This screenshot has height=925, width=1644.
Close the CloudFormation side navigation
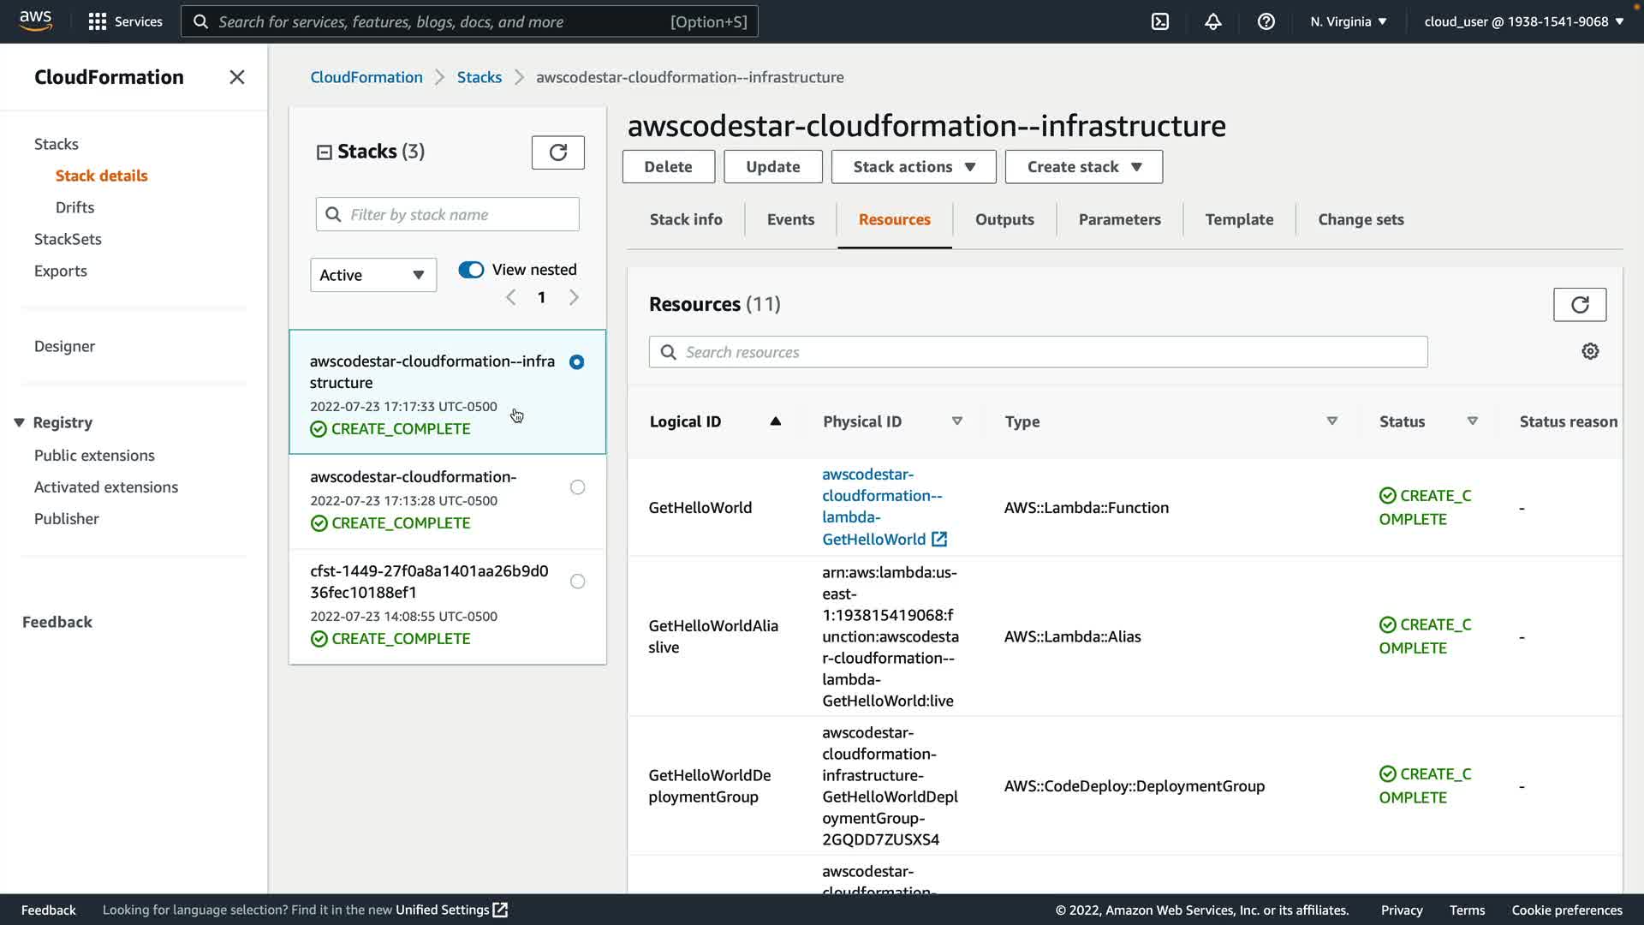click(x=237, y=77)
